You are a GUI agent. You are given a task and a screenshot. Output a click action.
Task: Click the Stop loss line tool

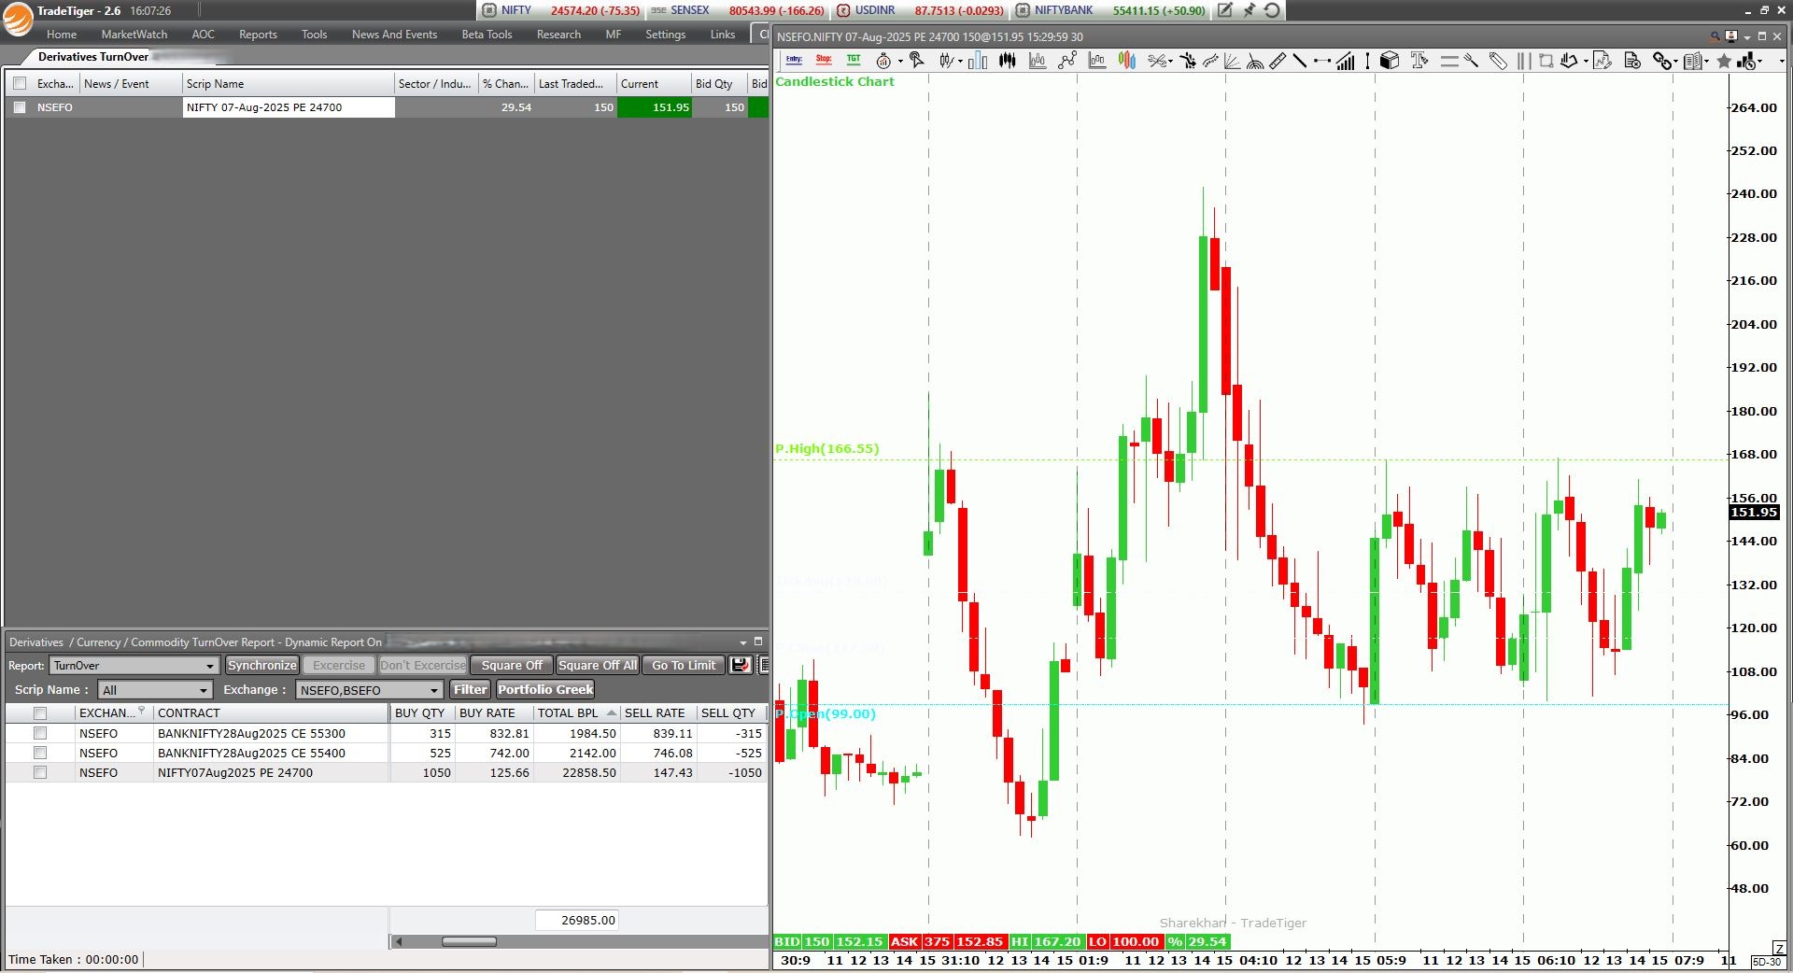pyautogui.click(x=824, y=61)
